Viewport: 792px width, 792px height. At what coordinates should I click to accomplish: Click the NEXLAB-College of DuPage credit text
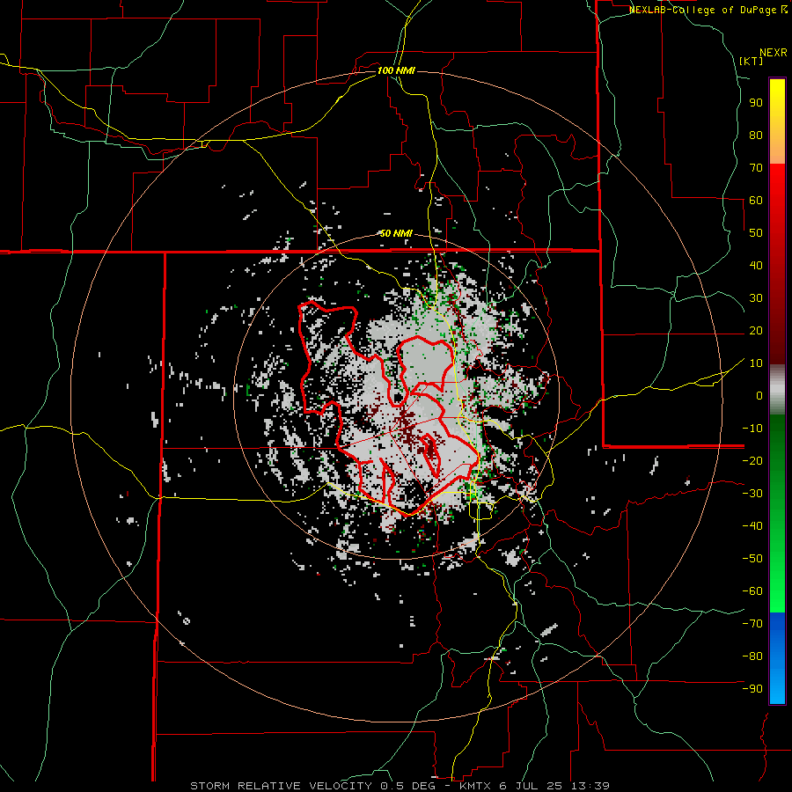[705, 10]
